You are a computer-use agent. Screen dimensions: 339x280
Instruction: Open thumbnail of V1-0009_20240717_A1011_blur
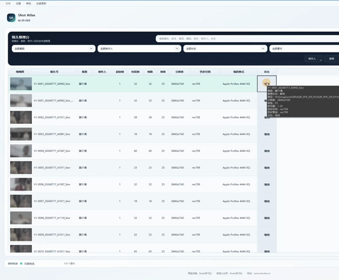tap(21, 234)
